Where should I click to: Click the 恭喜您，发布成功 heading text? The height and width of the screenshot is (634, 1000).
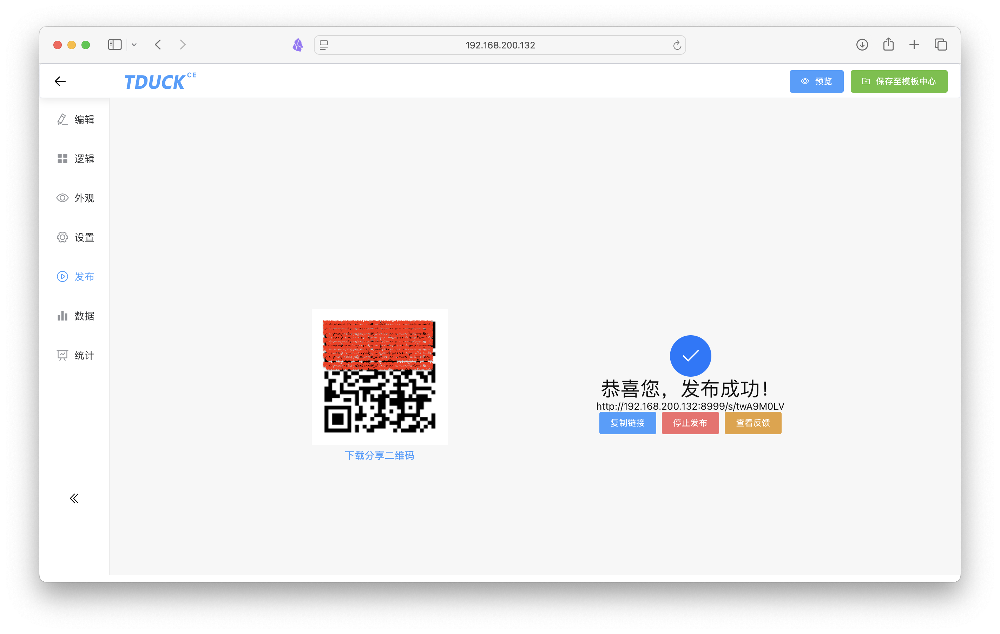tap(685, 389)
